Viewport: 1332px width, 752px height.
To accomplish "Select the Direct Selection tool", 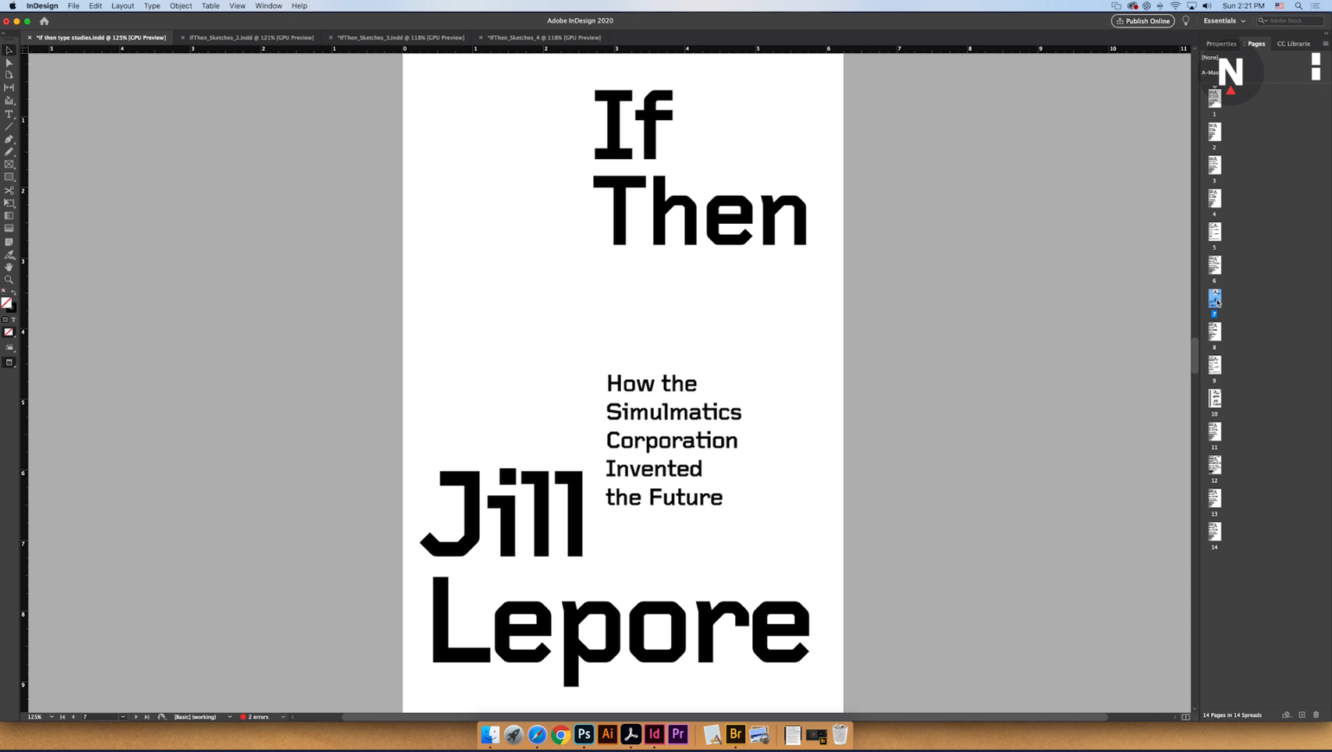I will 9,62.
